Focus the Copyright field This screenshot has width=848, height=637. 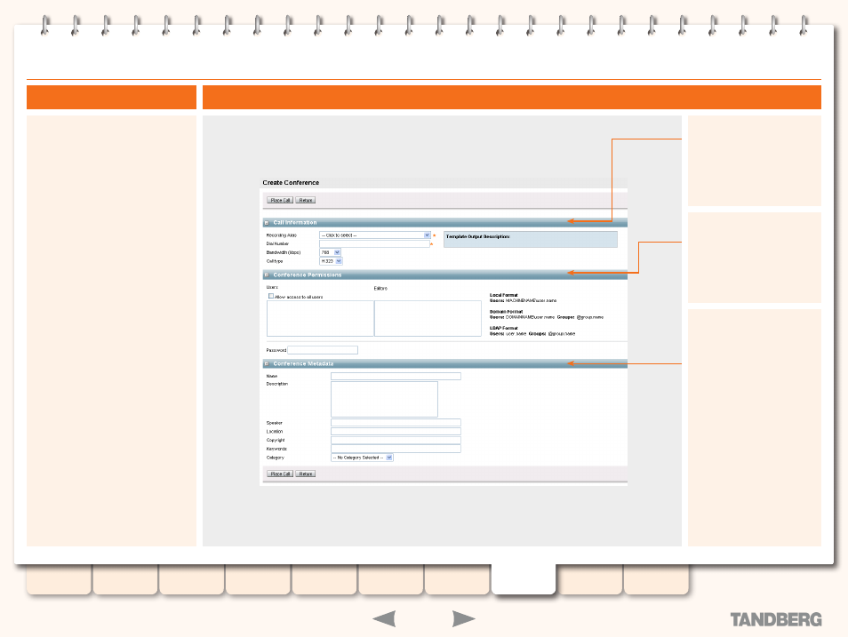pos(396,440)
